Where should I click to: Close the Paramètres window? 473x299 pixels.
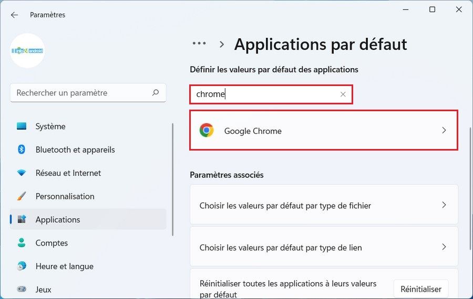click(x=459, y=9)
